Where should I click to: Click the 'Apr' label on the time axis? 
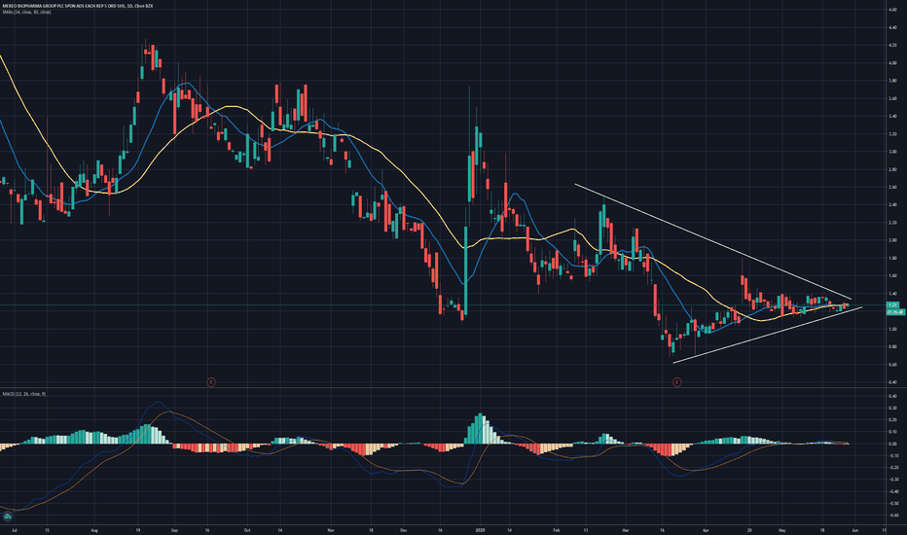[x=706, y=530]
